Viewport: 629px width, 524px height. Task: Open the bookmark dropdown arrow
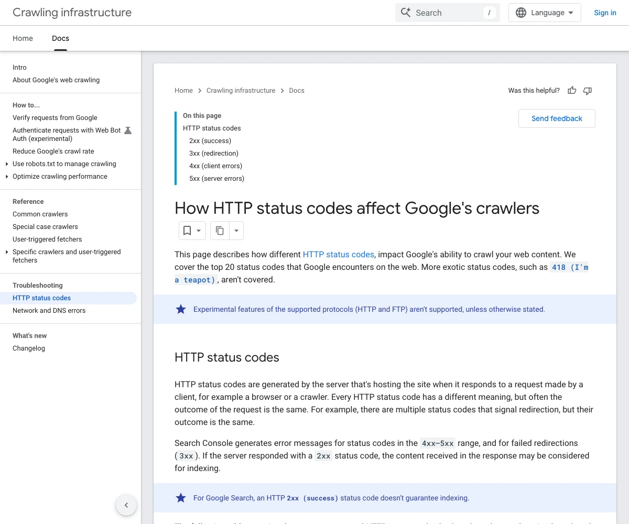click(x=199, y=231)
